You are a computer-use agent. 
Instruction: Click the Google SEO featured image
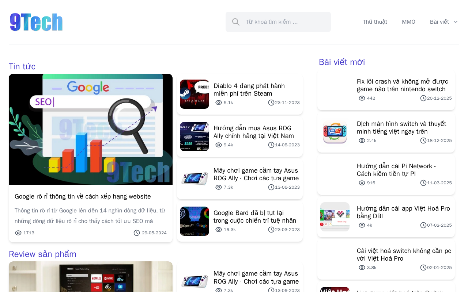(91, 129)
